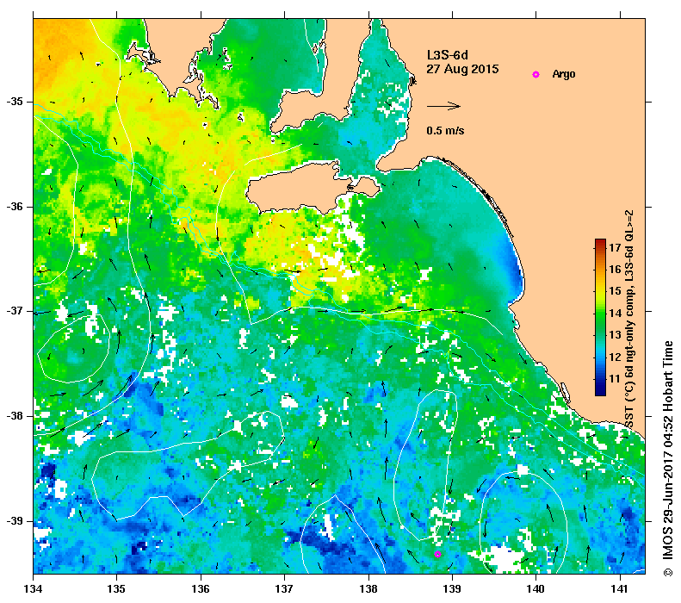This screenshot has width=681, height=603.
Task: Click colorbar value 14
Action: point(615,314)
